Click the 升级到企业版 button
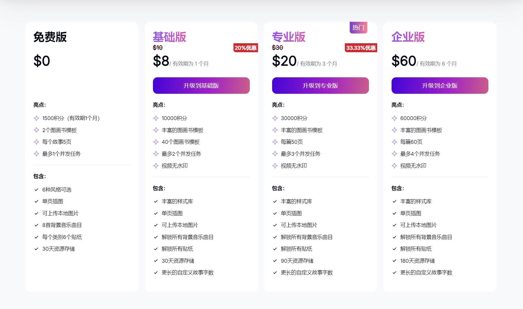 440,85
